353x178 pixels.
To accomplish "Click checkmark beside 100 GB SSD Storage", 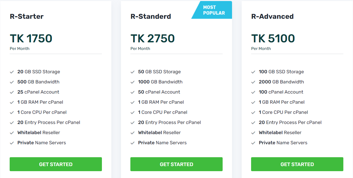I will (253, 72).
